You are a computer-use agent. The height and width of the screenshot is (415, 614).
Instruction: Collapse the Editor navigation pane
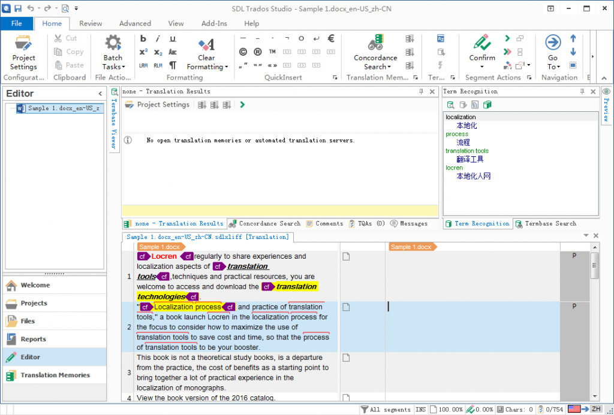point(100,93)
